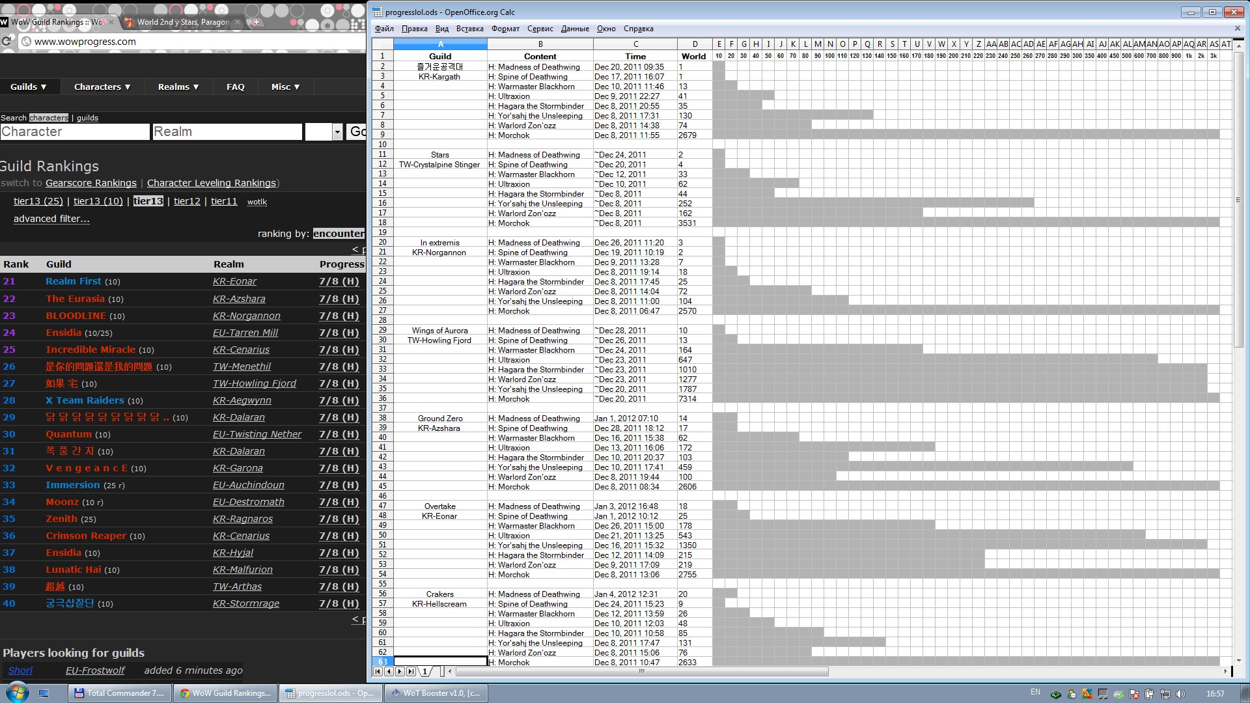Click cell 'H: Ultraxion' in row 5

tap(539, 96)
